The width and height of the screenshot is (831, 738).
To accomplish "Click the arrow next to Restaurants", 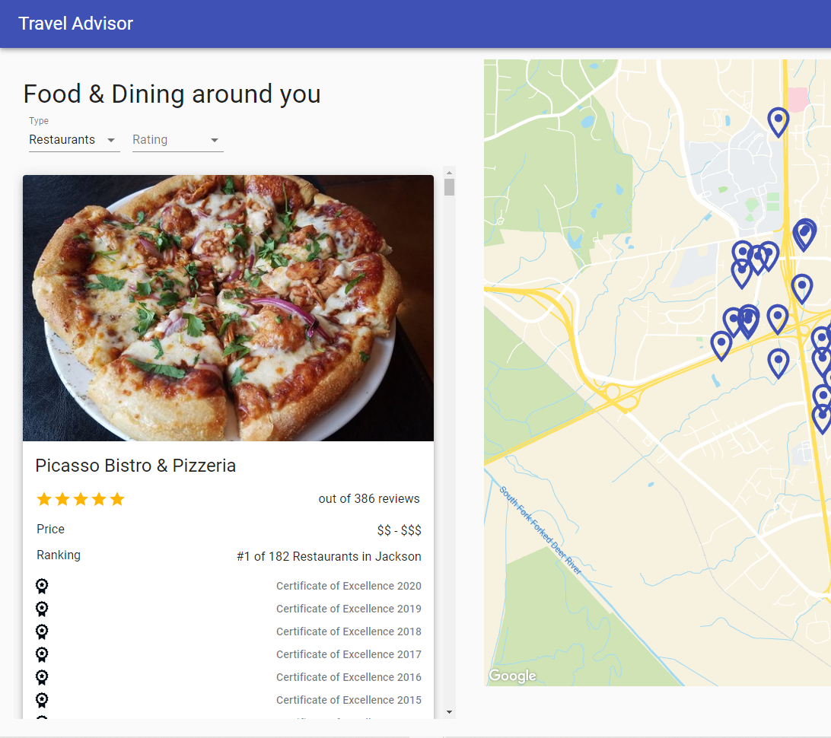I will pyautogui.click(x=111, y=140).
